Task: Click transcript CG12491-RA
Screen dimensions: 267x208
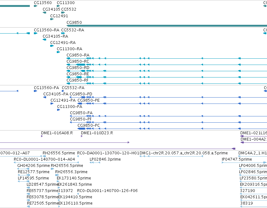Action: click(63, 43)
